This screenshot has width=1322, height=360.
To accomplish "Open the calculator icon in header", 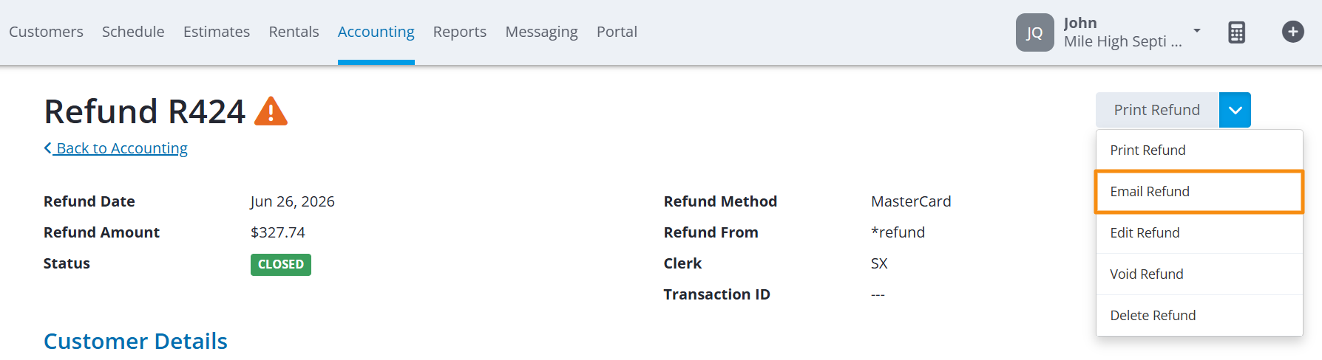I will (x=1236, y=32).
